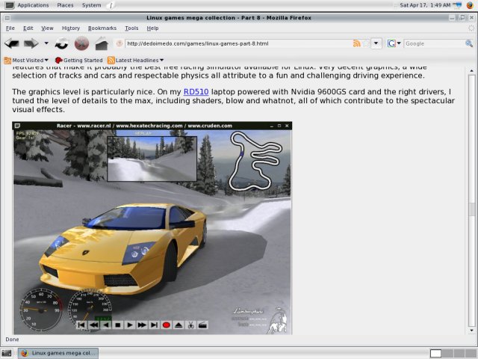Image resolution: width=478 pixels, height=359 pixels.
Task: Bookmark this page with the star icon
Action: (366, 43)
